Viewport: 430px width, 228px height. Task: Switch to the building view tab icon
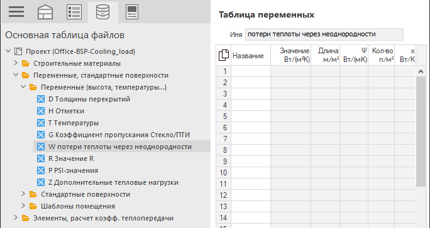45,12
